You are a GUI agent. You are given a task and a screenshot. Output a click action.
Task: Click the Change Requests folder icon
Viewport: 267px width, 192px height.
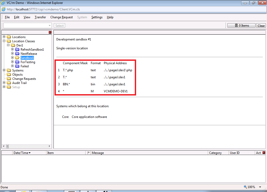[x=9, y=79]
